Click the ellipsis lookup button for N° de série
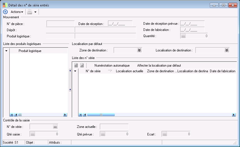This screenshot has height=147, width=240. (55, 127)
